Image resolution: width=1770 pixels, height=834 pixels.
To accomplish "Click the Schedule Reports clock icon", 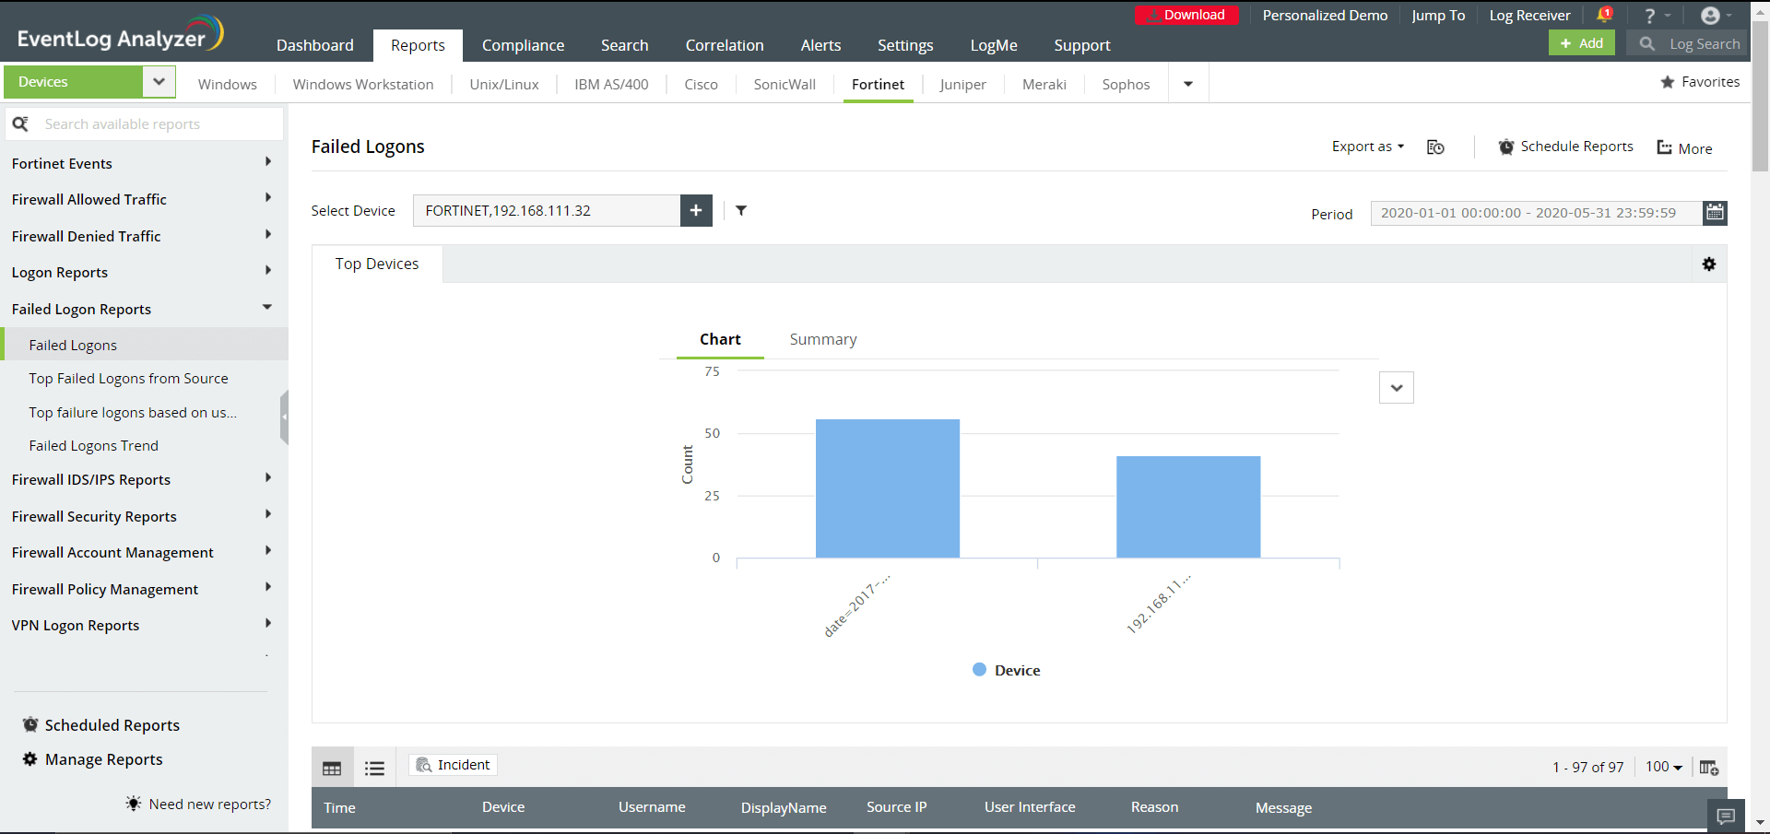I will tap(1506, 147).
